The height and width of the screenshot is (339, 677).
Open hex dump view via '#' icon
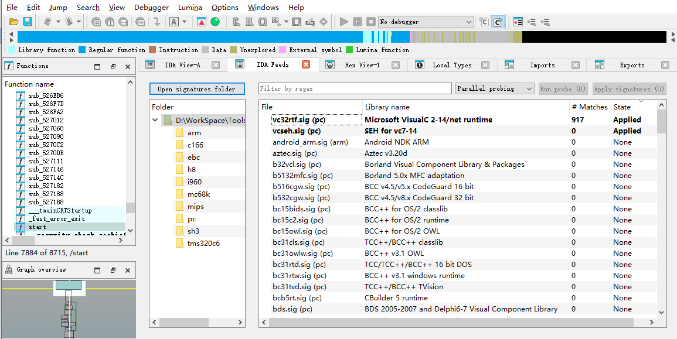96,22
